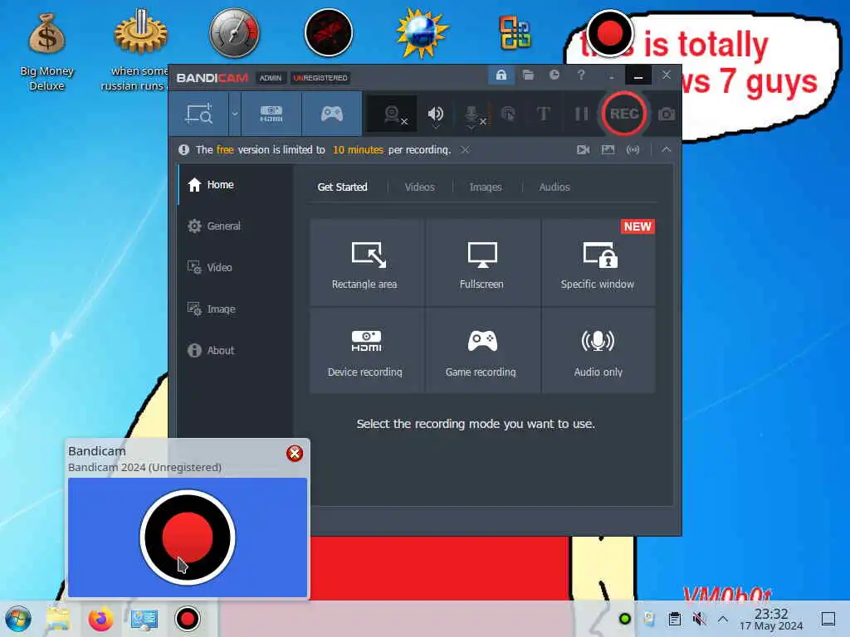Click the image status icon in notice bar
850x637 pixels.
click(608, 150)
